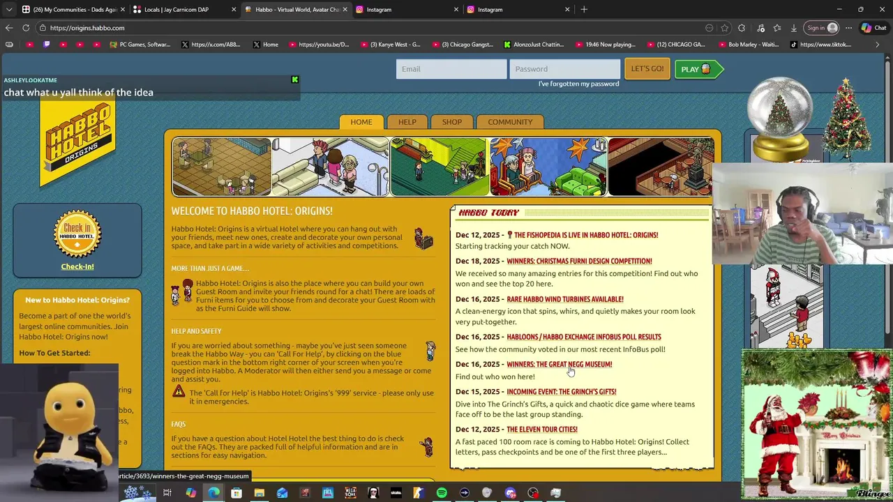Open Task View on the taskbar
This screenshot has width=893, height=502.
pyautogui.click(x=167, y=493)
